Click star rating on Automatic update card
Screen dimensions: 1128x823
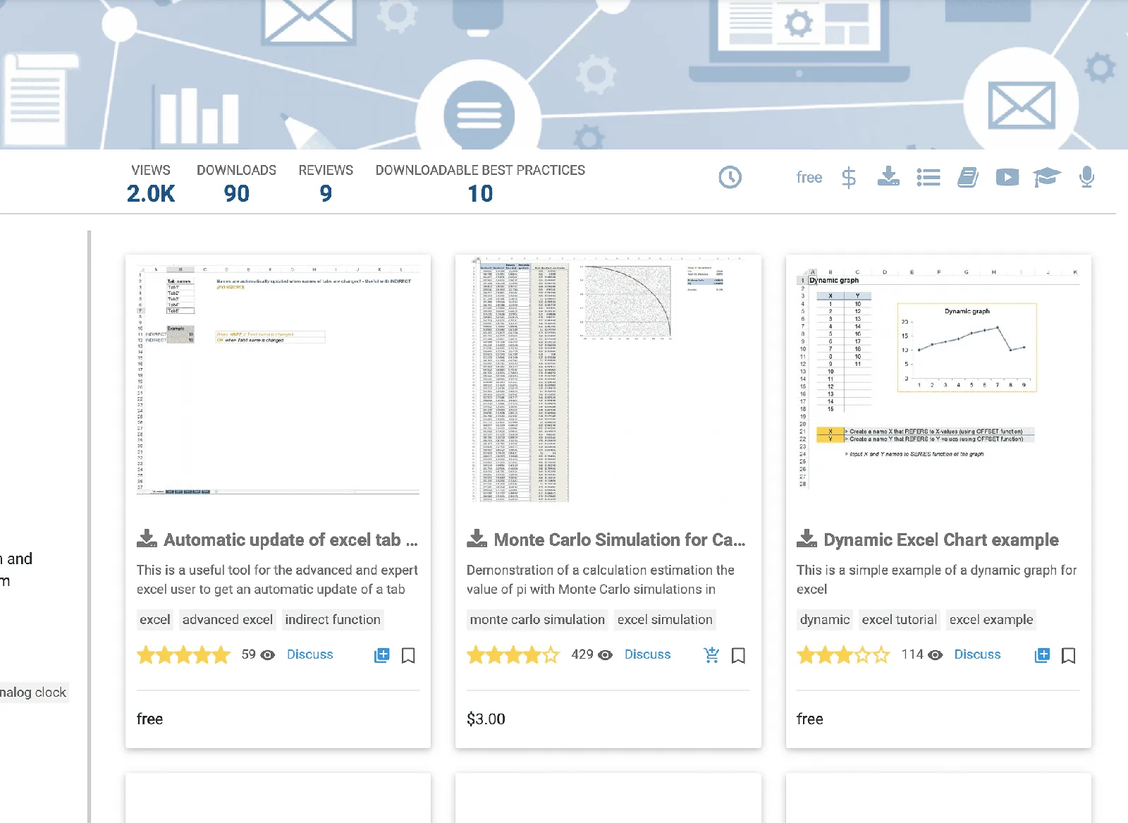(x=183, y=655)
